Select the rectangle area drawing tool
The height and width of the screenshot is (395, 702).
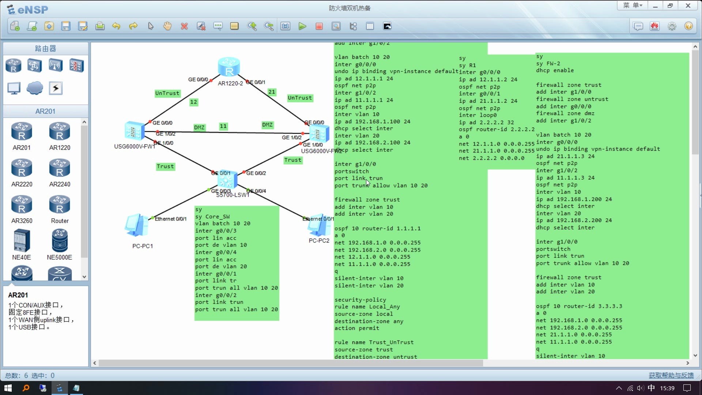point(234,26)
